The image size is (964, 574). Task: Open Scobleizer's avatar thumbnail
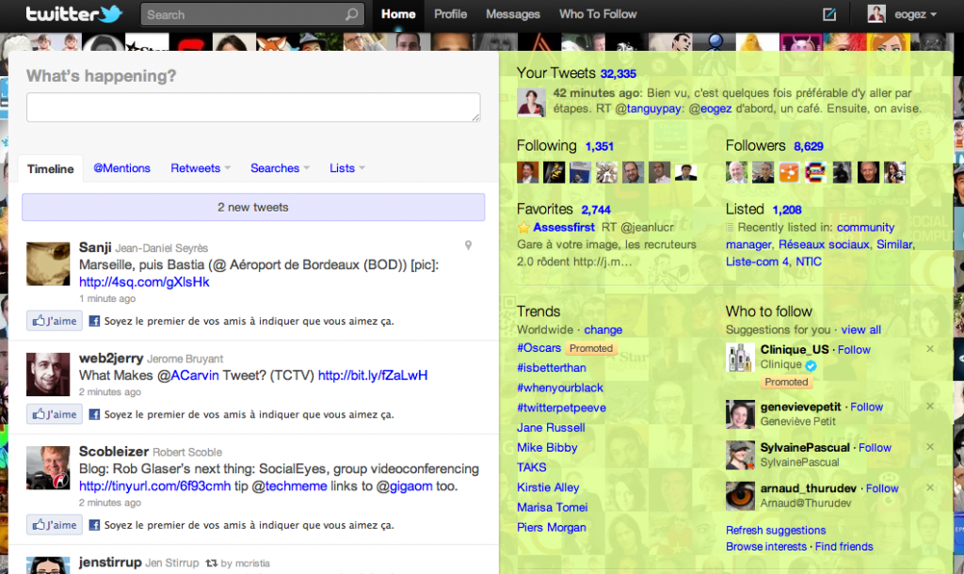[48, 468]
